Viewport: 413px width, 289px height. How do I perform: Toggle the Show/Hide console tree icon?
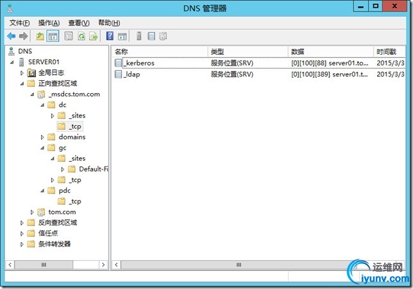click(53, 36)
